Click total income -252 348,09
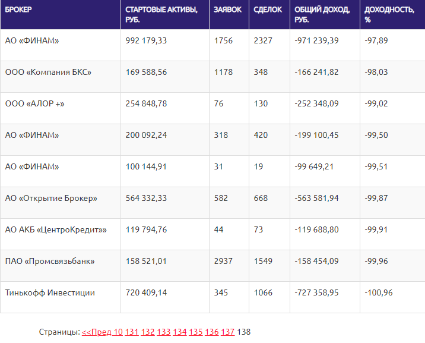This screenshot has height=343, width=425. pyautogui.click(x=316, y=103)
